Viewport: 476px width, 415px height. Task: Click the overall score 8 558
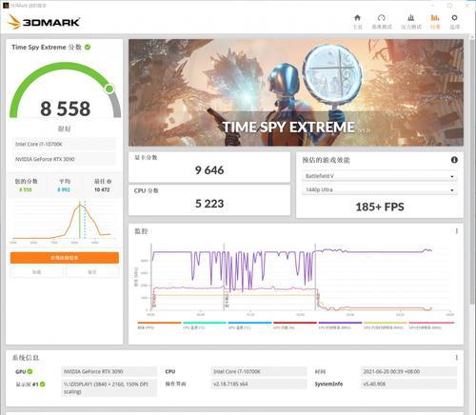[x=66, y=109]
